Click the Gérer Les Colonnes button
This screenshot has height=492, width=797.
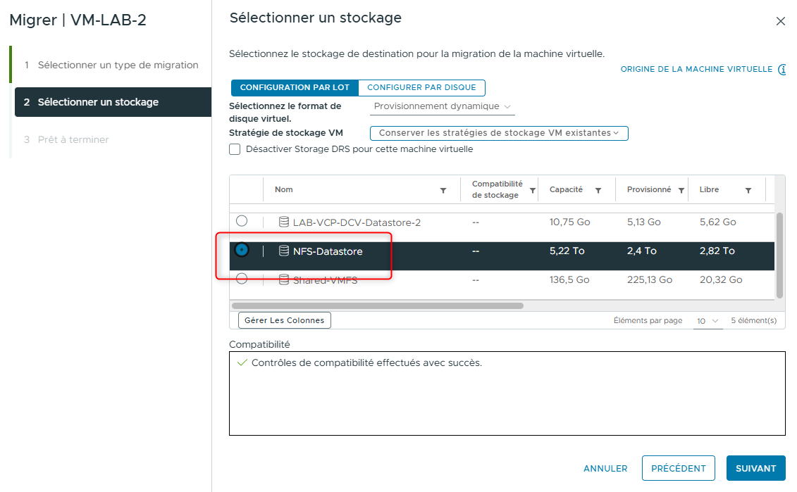pos(284,320)
